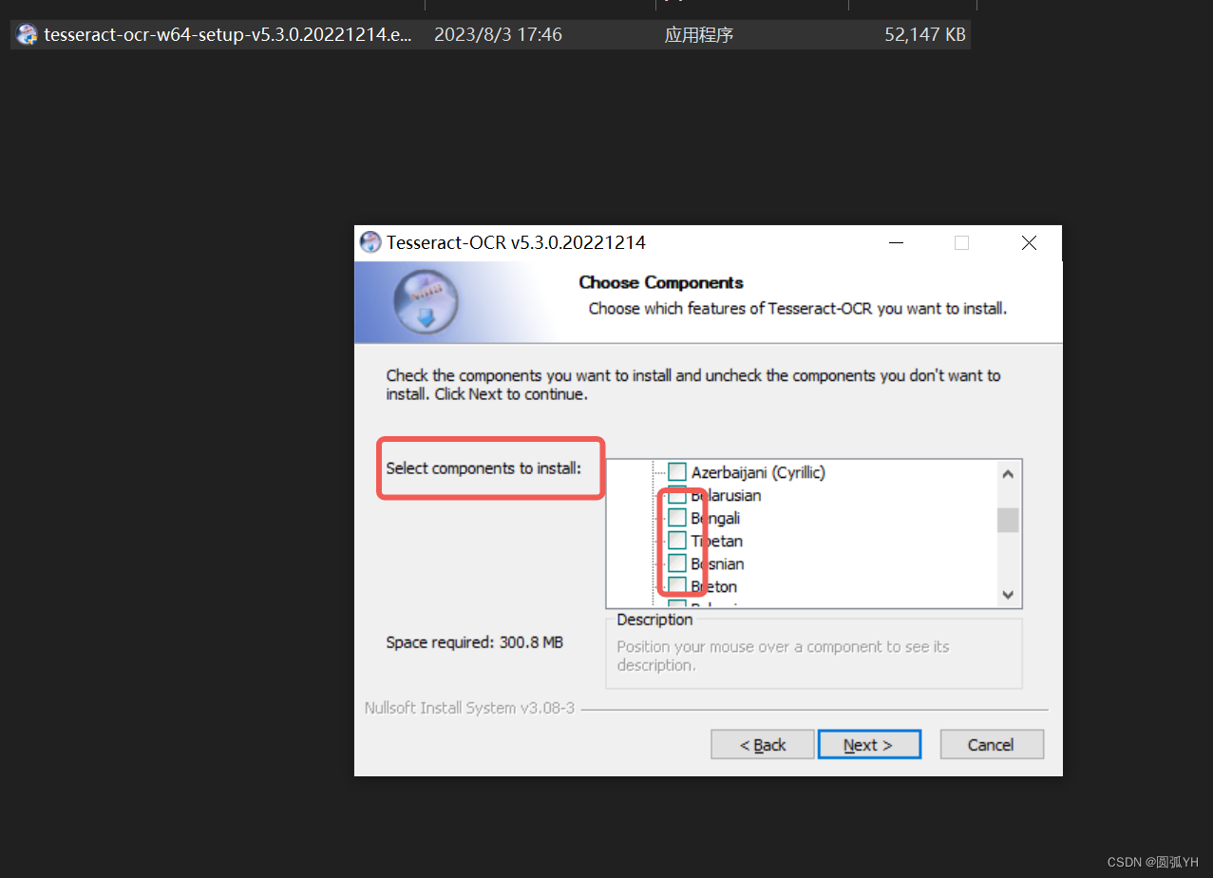The height and width of the screenshot is (878, 1213).
Task: Enable the Azerbaijani (Cyrillic) language checkbox
Action: pyautogui.click(x=678, y=471)
